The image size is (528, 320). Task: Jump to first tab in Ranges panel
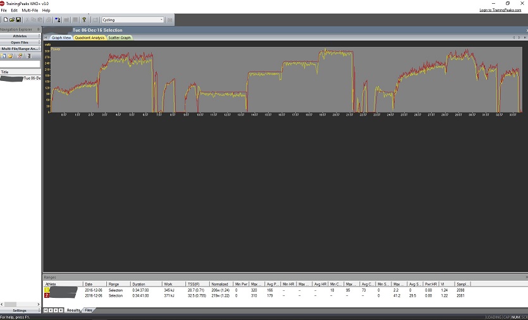(46, 311)
